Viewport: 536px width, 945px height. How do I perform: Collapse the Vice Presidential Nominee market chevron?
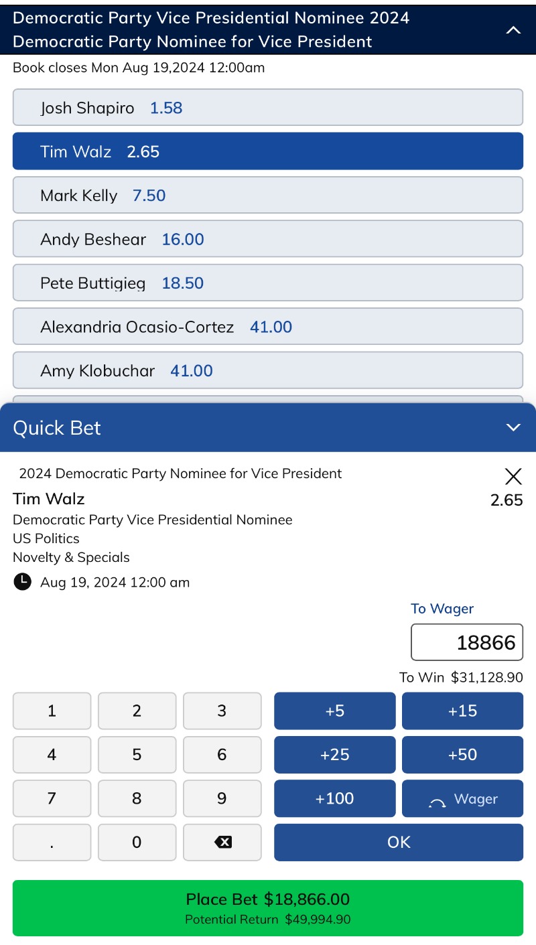(513, 30)
